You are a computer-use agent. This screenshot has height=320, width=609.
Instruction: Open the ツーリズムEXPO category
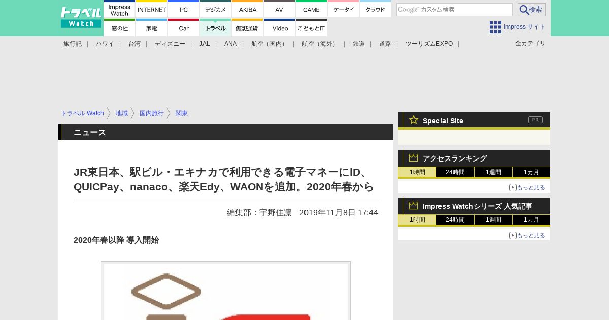(x=429, y=44)
